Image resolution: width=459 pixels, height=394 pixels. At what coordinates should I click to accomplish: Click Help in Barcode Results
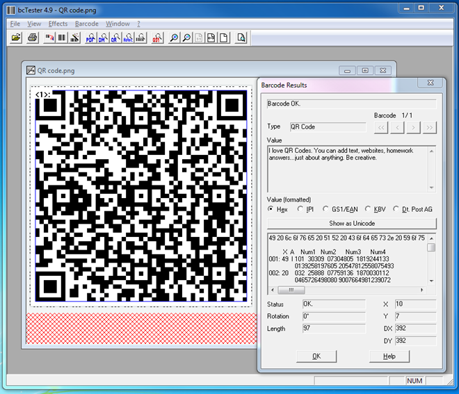pos(389,356)
